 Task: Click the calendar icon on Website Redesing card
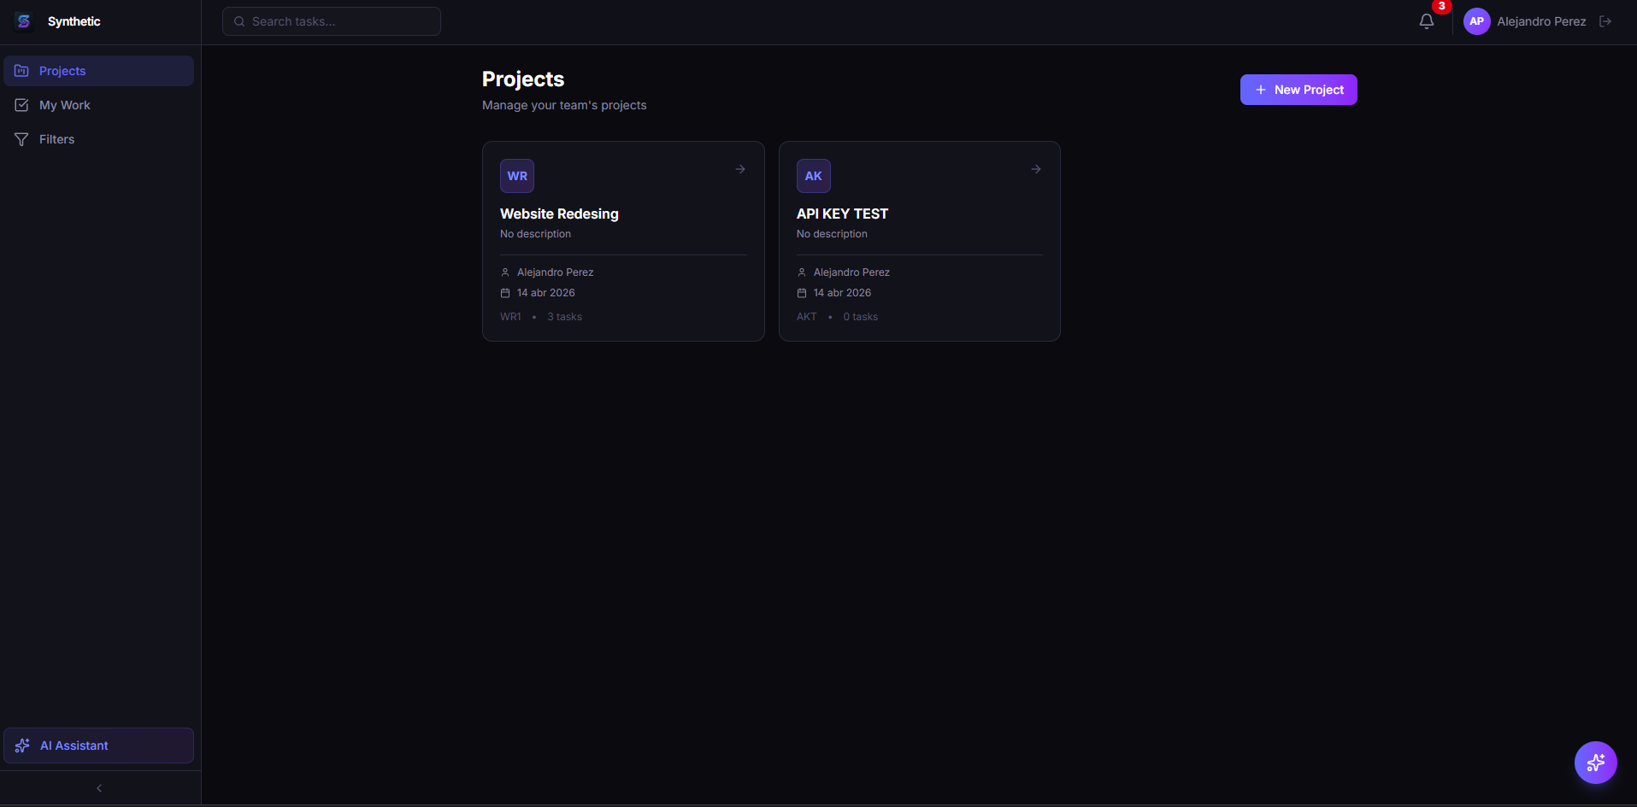pos(504,293)
